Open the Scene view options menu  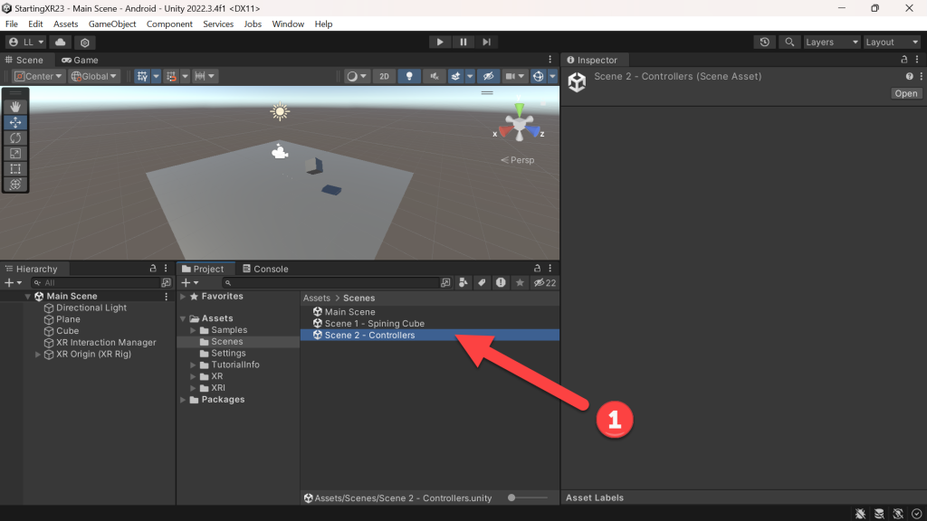point(550,60)
